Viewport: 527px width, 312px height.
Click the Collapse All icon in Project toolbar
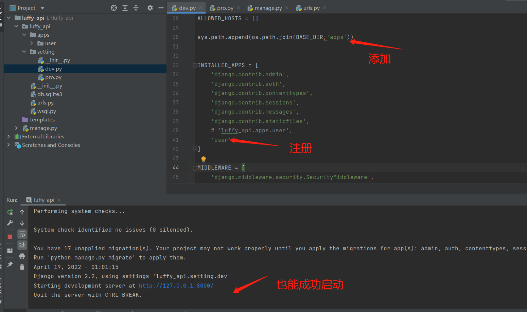tap(136, 8)
